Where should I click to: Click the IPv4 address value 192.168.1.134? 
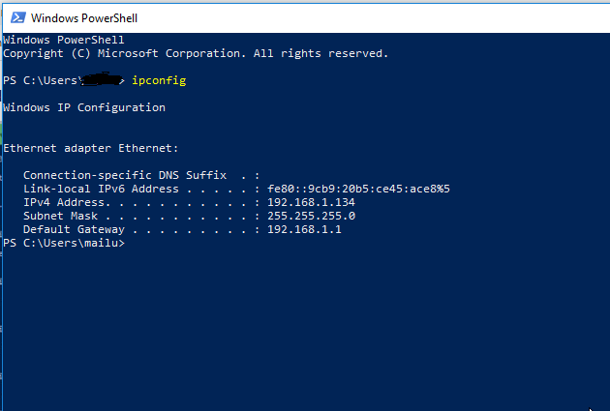click(x=311, y=202)
